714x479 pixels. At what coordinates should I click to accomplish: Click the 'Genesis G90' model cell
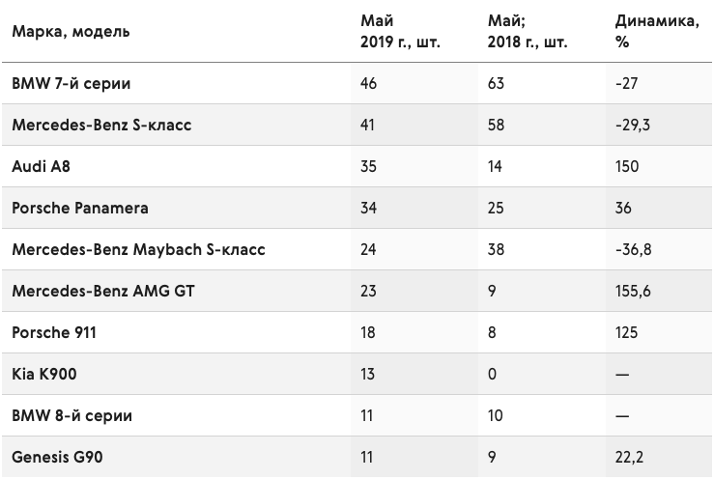pos(57,457)
